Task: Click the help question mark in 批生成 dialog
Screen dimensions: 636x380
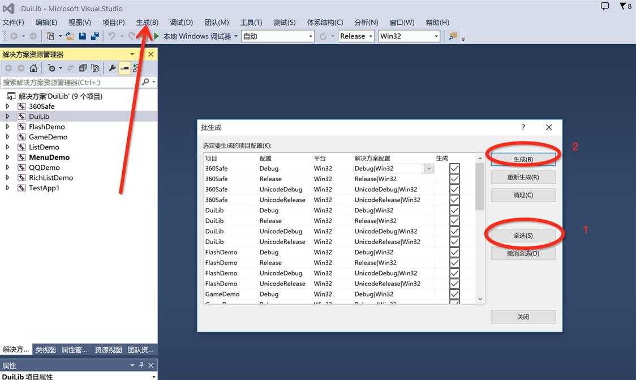Action: (523, 127)
